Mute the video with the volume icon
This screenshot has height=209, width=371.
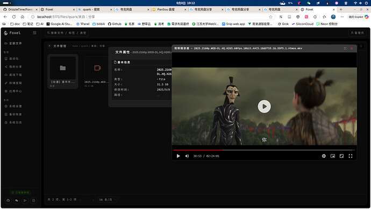click(187, 156)
